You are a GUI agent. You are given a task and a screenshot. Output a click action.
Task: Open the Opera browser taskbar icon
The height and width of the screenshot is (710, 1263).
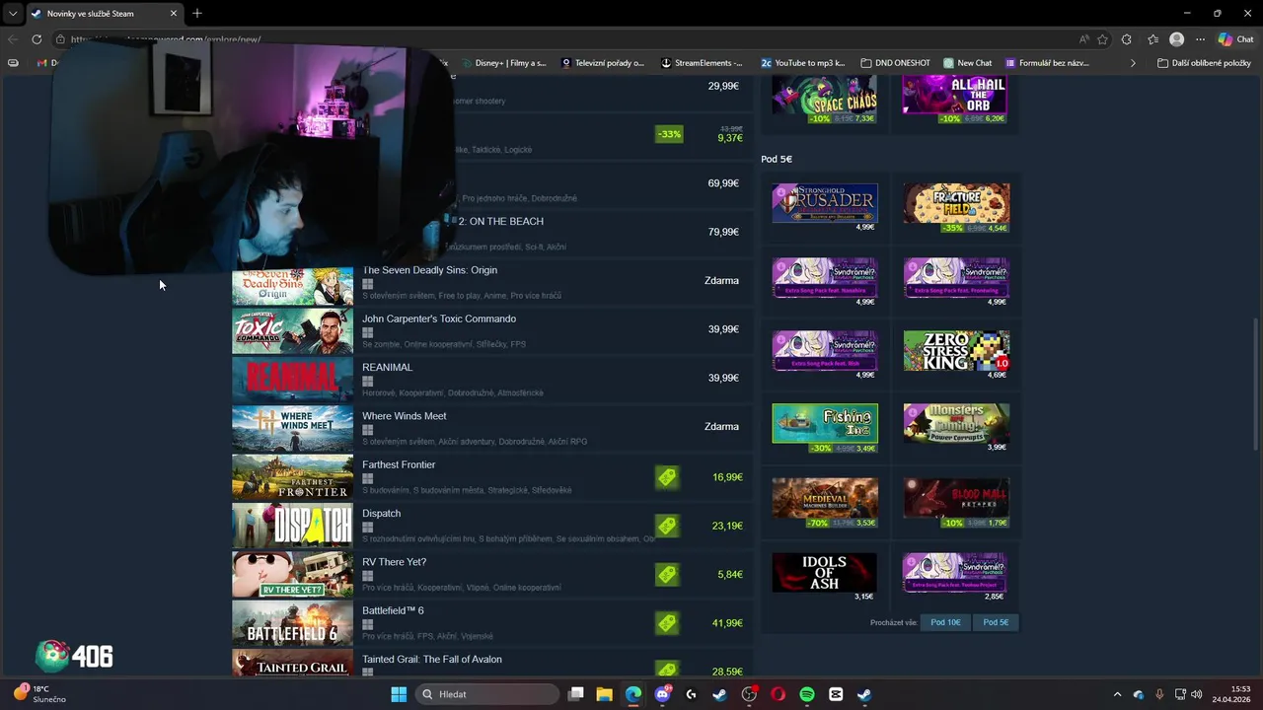pyautogui.click(x=779, y=694)
